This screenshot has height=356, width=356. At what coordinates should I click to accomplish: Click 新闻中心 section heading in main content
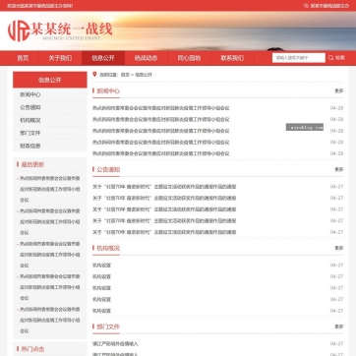pos(108,91)
